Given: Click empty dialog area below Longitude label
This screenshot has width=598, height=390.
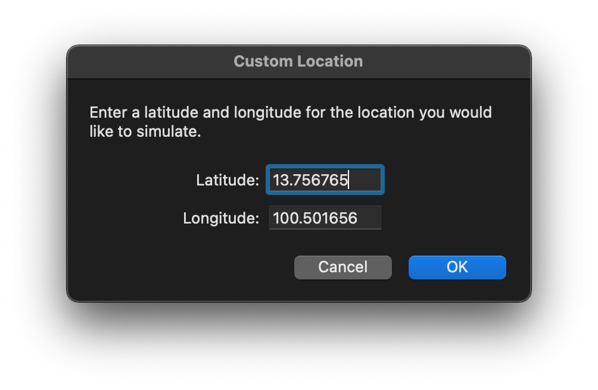Looking at the screenshot, I should pos(221,244).
